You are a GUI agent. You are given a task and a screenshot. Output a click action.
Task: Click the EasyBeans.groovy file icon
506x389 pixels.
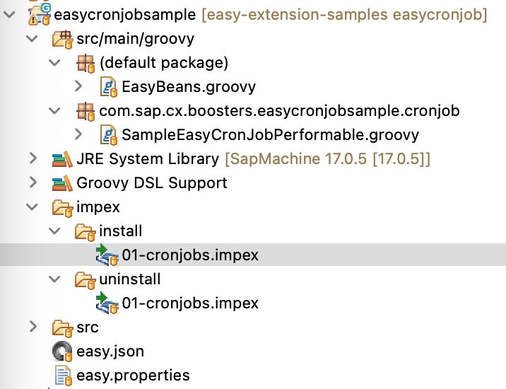pyautogui.click(x=109, y=87)
